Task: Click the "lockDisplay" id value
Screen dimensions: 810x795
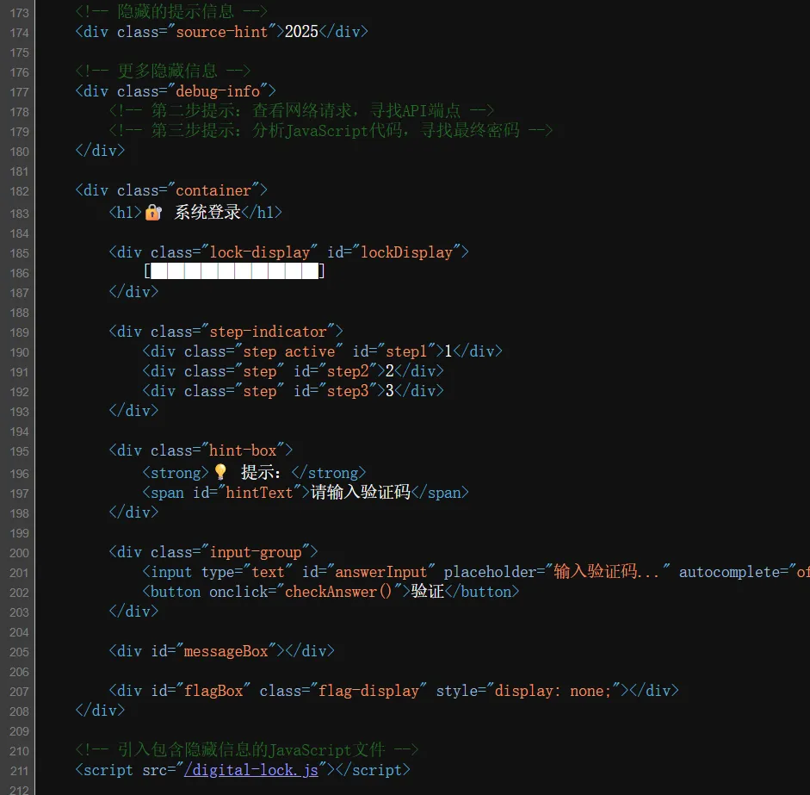Action: [x=406, y=252]
